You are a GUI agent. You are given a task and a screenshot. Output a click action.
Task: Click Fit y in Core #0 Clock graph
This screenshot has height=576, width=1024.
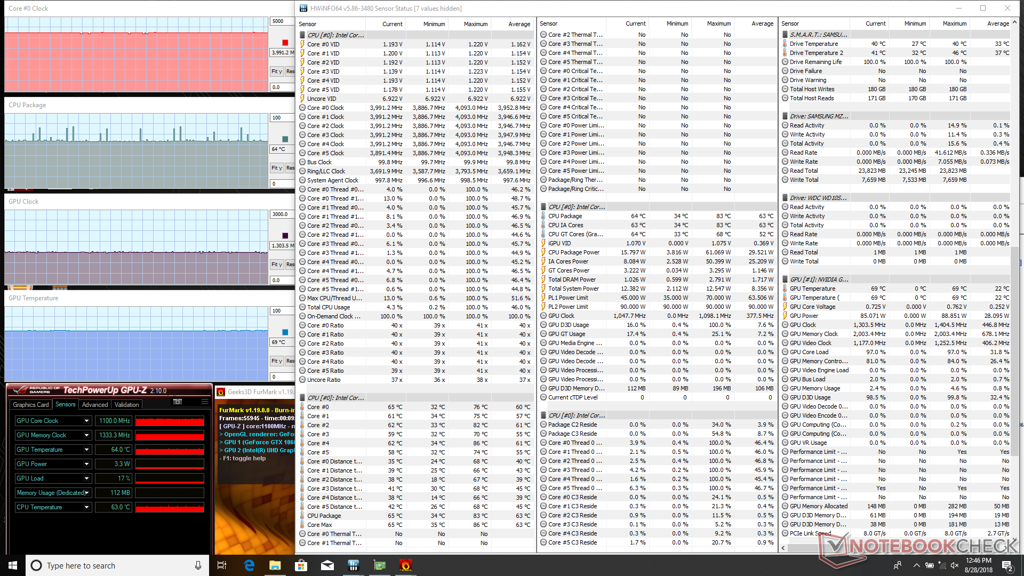[276, 71]
